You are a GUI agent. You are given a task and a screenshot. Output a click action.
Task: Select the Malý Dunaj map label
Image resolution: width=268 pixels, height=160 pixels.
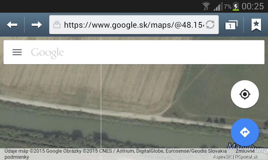248,147
